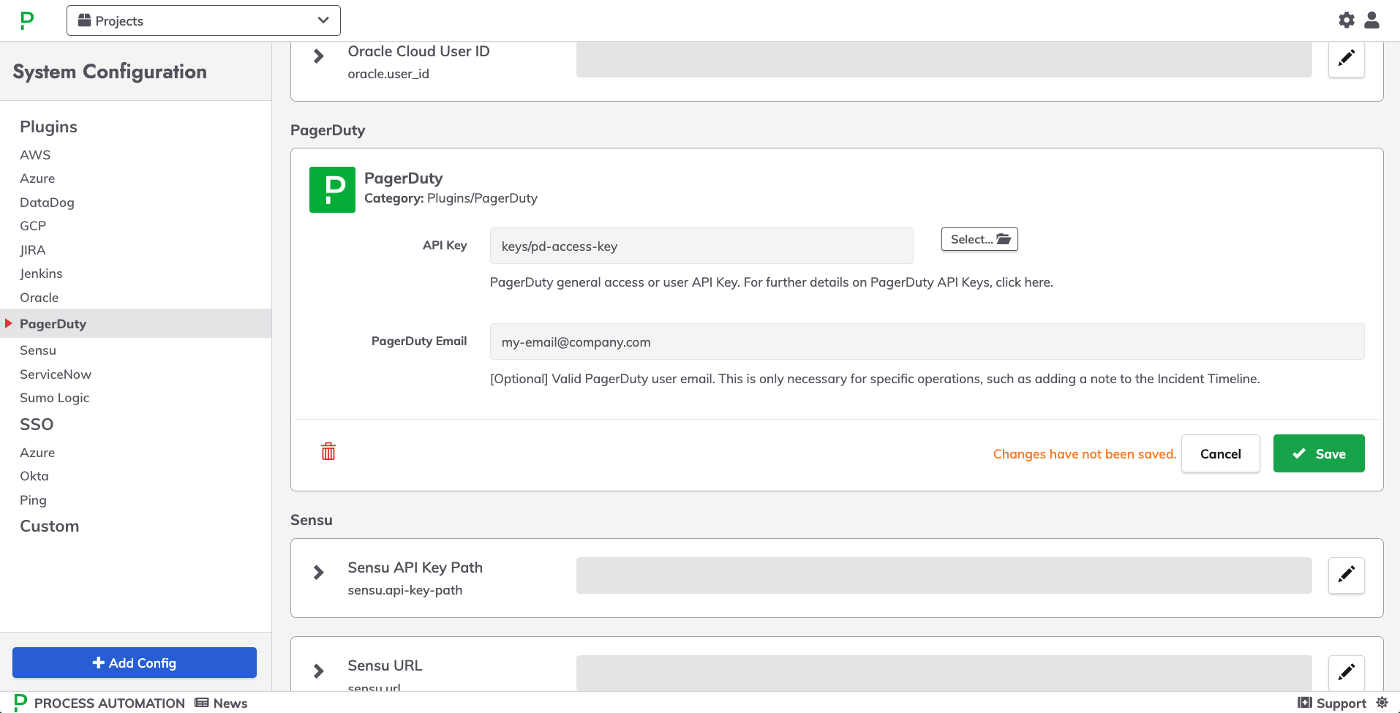The image size is (1400, 713).
Task: Click the PagerDuty Email input field
Action: click(x=927, y=342)
